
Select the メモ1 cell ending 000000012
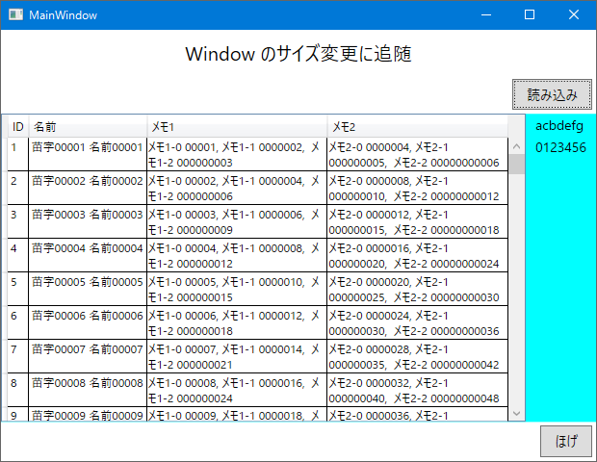pos(237,255)
